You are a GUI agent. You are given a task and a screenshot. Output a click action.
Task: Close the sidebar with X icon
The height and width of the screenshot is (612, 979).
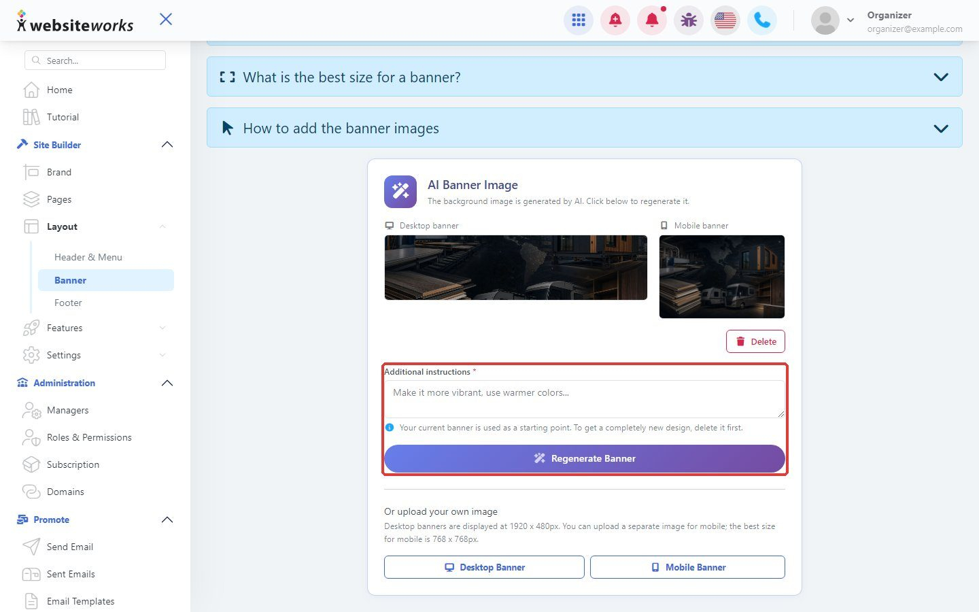click(x=166, y=19)
